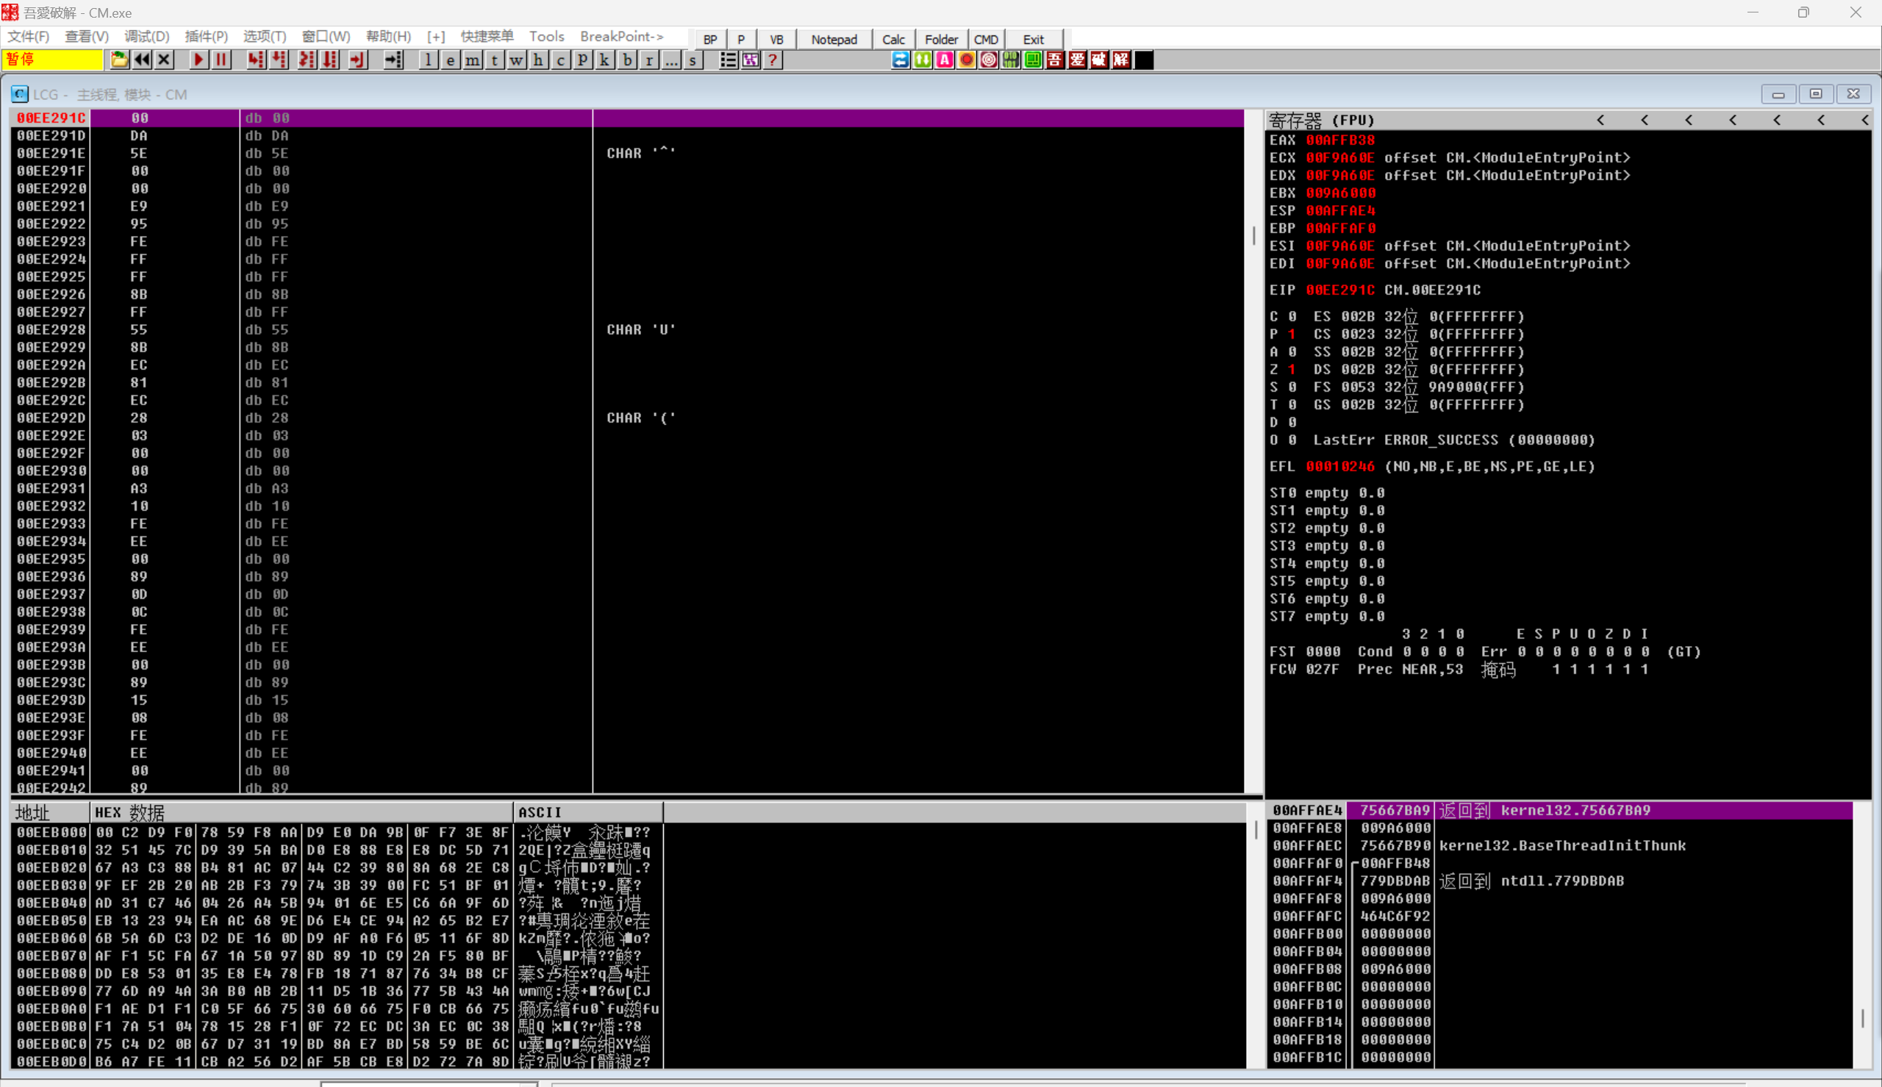Click the Step Over toolbar icon
This screenshot has width=1882, height=1087.
coord(279,60)
